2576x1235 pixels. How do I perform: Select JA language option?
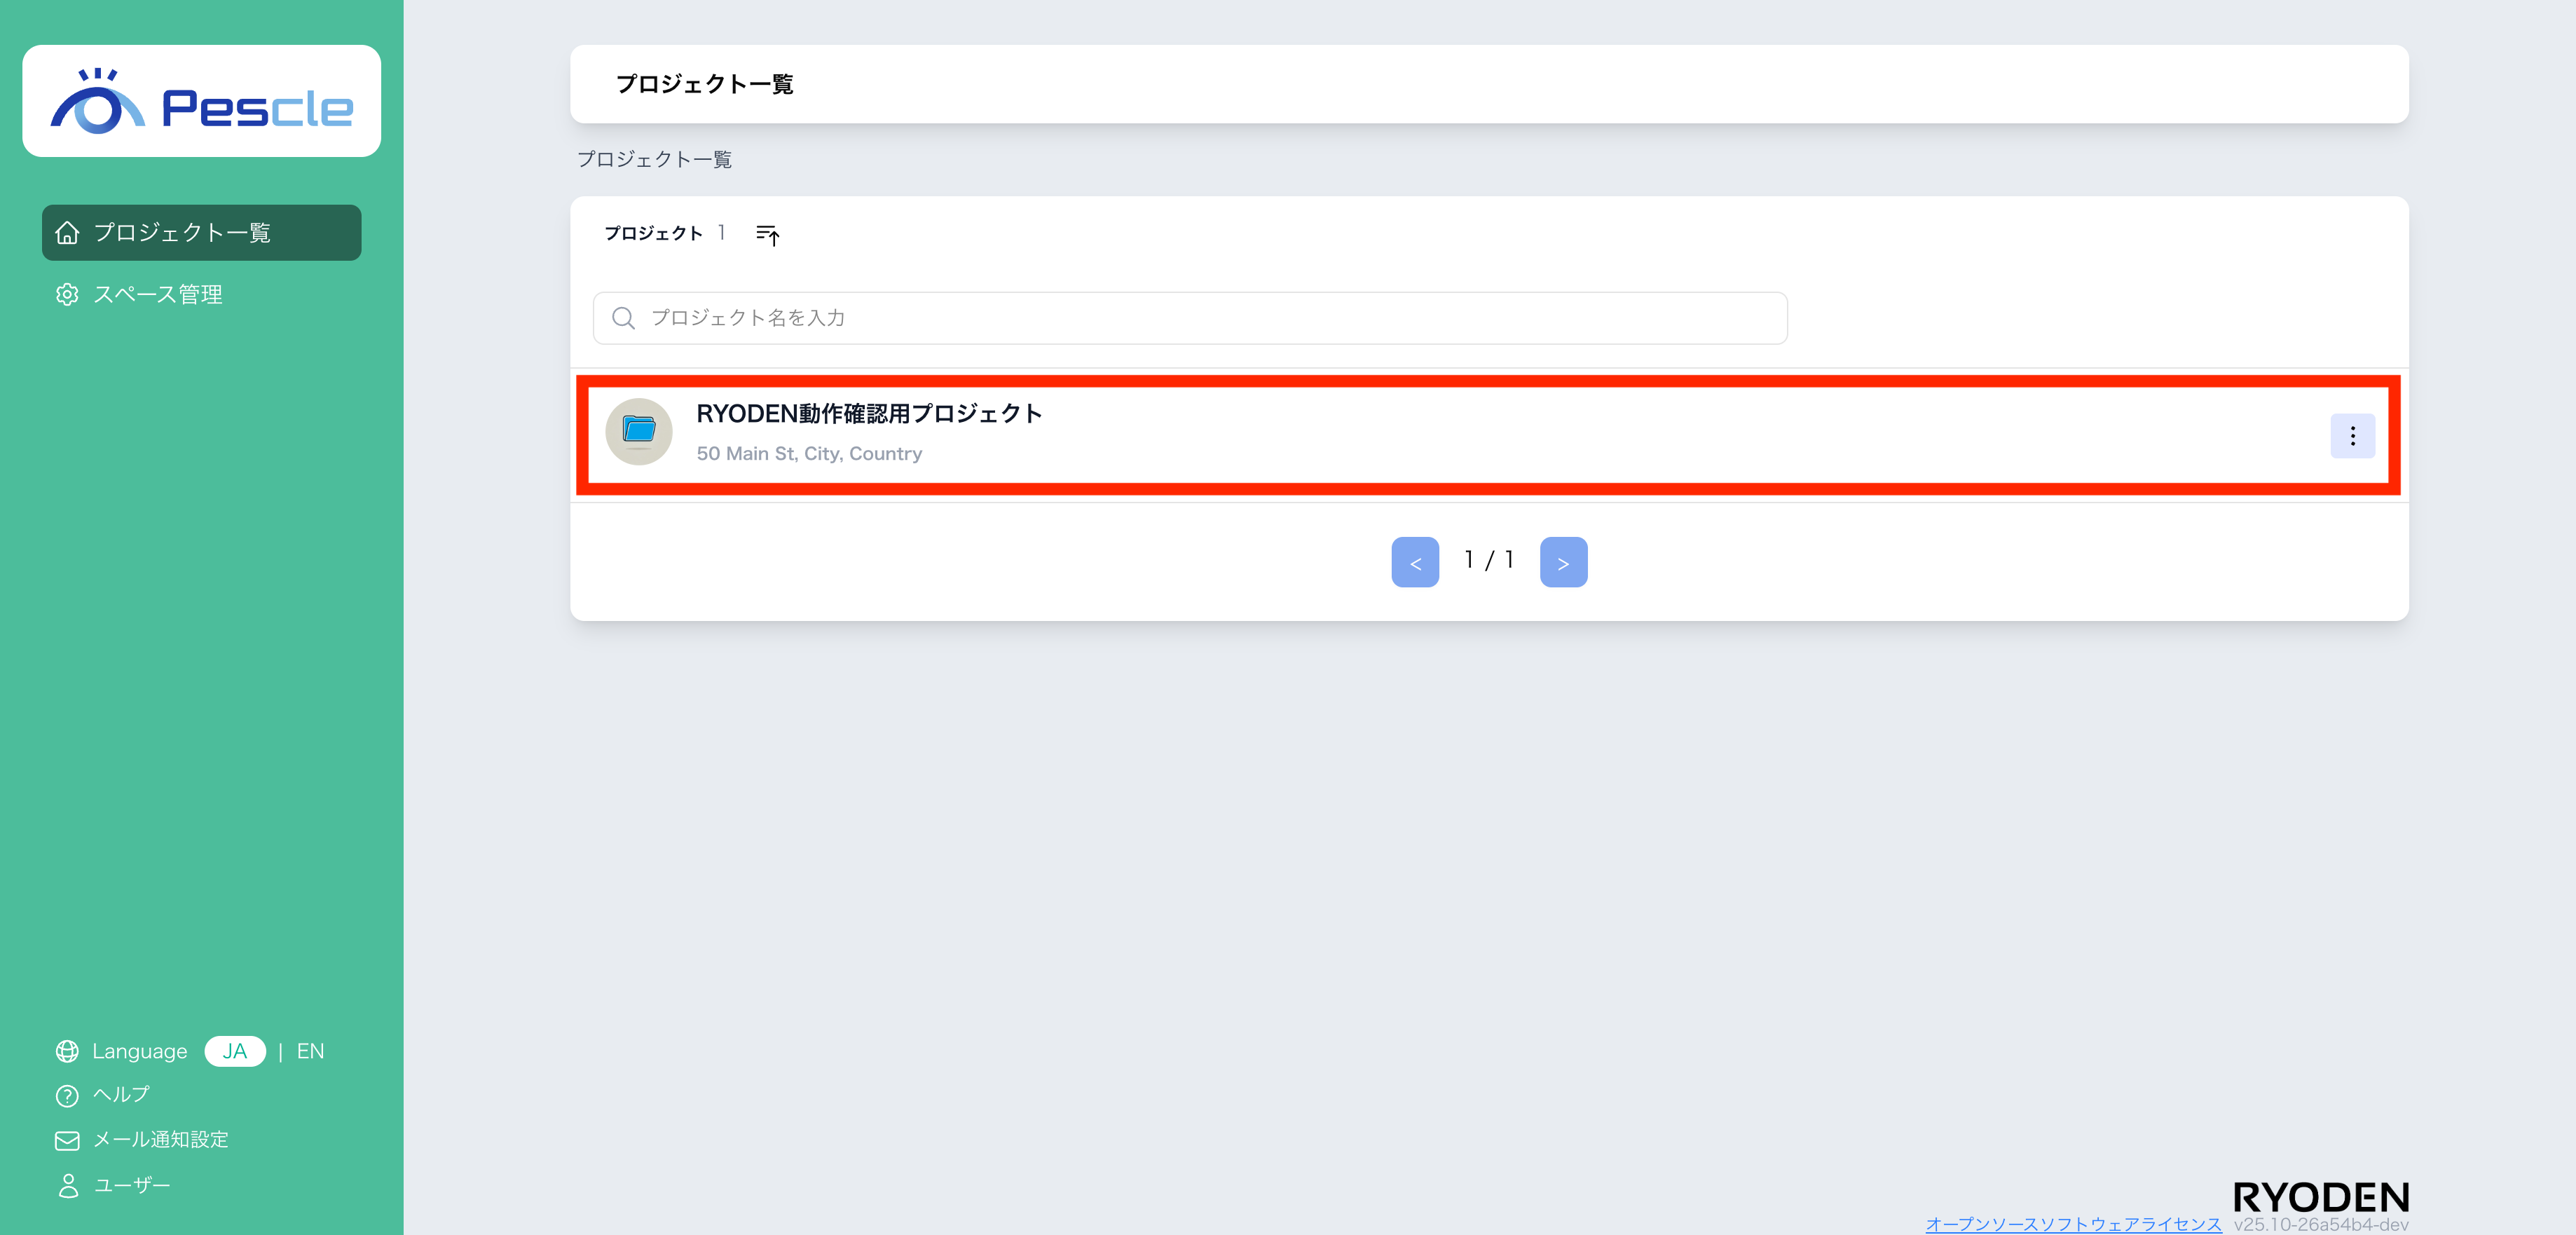235,1051
